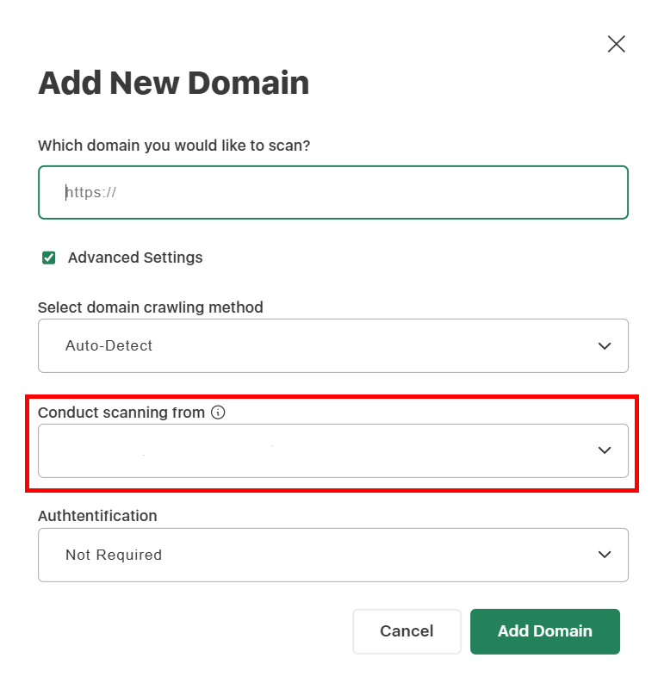
Task: Confirm with the green Add Domain button
Action: coord(544,631)
